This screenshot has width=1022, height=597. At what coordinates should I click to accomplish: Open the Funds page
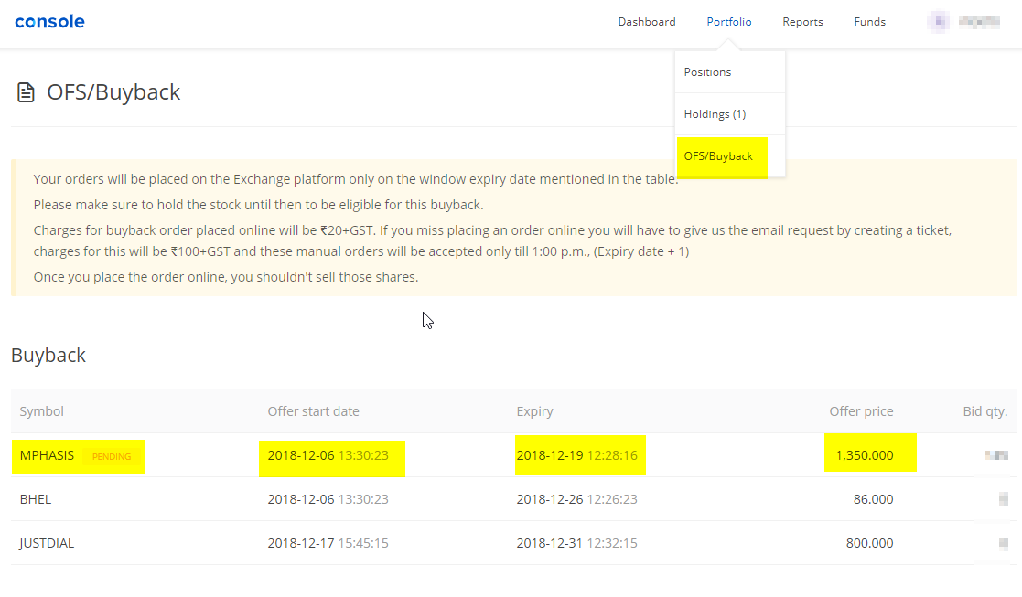(869, 21)
